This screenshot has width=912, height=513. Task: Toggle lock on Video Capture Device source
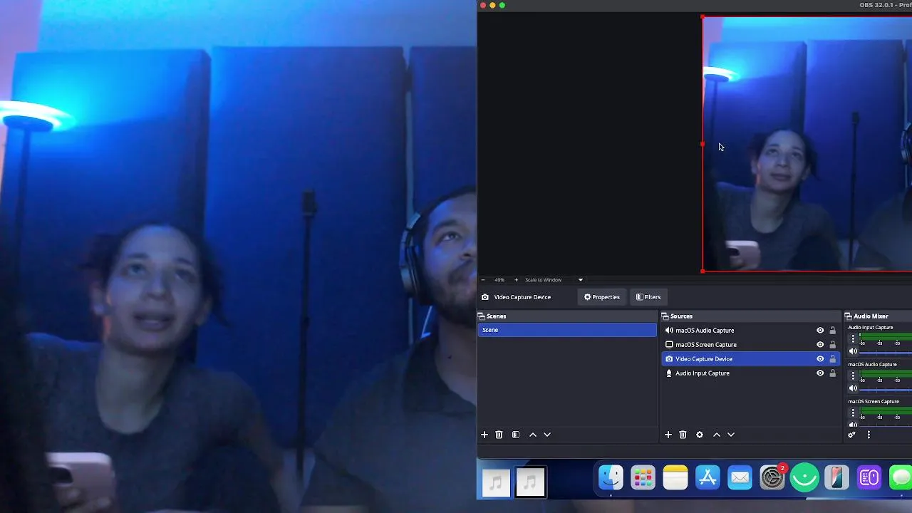[832, 359]
